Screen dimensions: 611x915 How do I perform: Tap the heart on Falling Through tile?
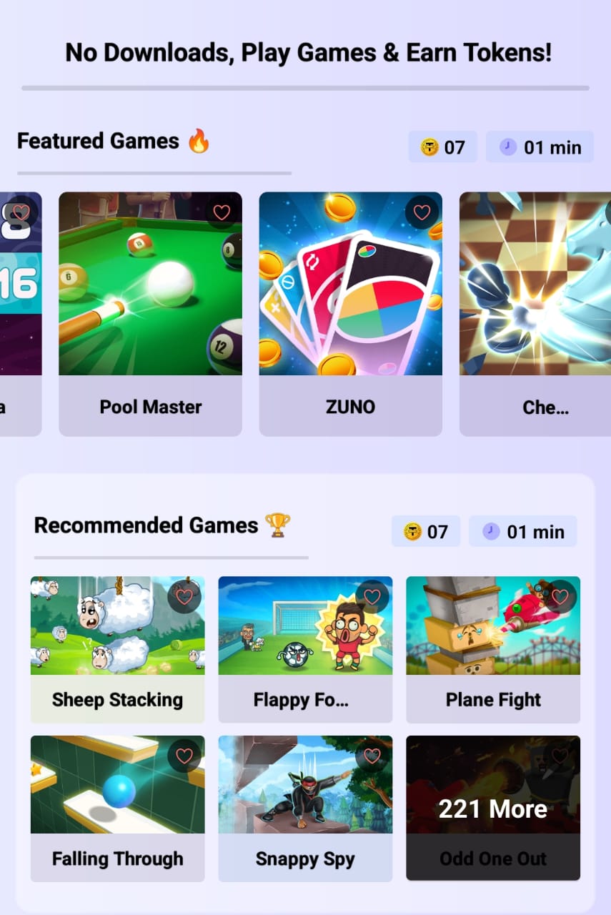click(184, 756)
